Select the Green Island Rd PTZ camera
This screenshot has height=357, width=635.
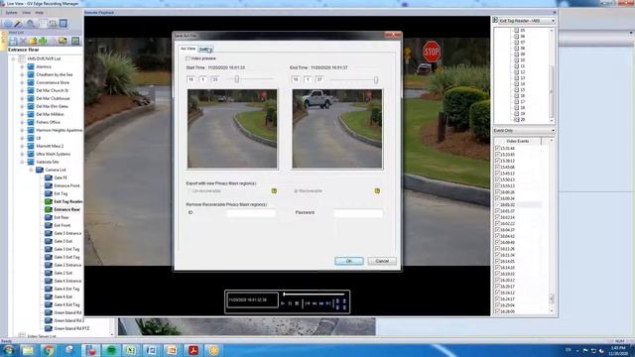click(x=66, y=328)
